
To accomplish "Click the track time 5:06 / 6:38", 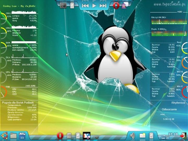I will click(169, 119).
